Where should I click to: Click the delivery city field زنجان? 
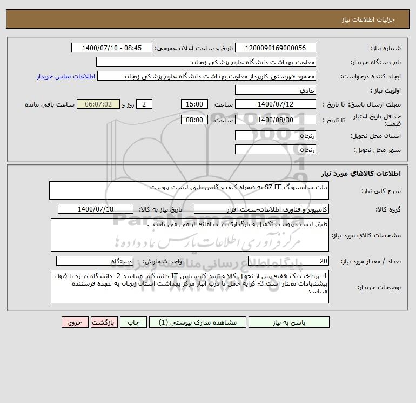(x=276, y=149)
